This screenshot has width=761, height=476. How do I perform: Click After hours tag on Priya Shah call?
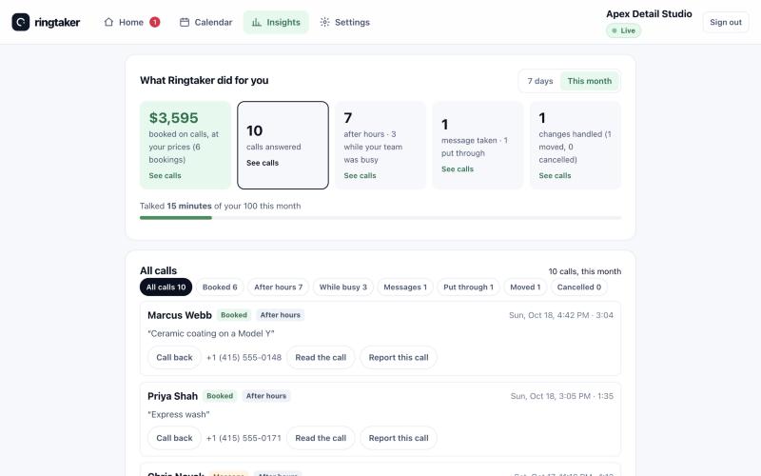tap(266, 396)
